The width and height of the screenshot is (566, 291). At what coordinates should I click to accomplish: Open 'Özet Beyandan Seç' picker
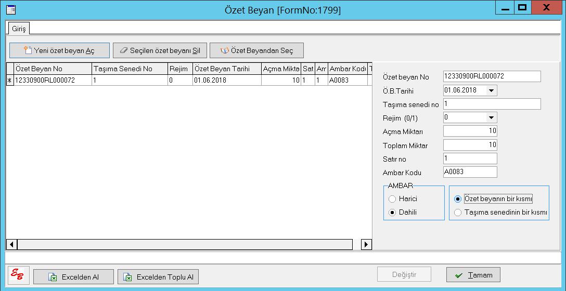pos(256,50)
